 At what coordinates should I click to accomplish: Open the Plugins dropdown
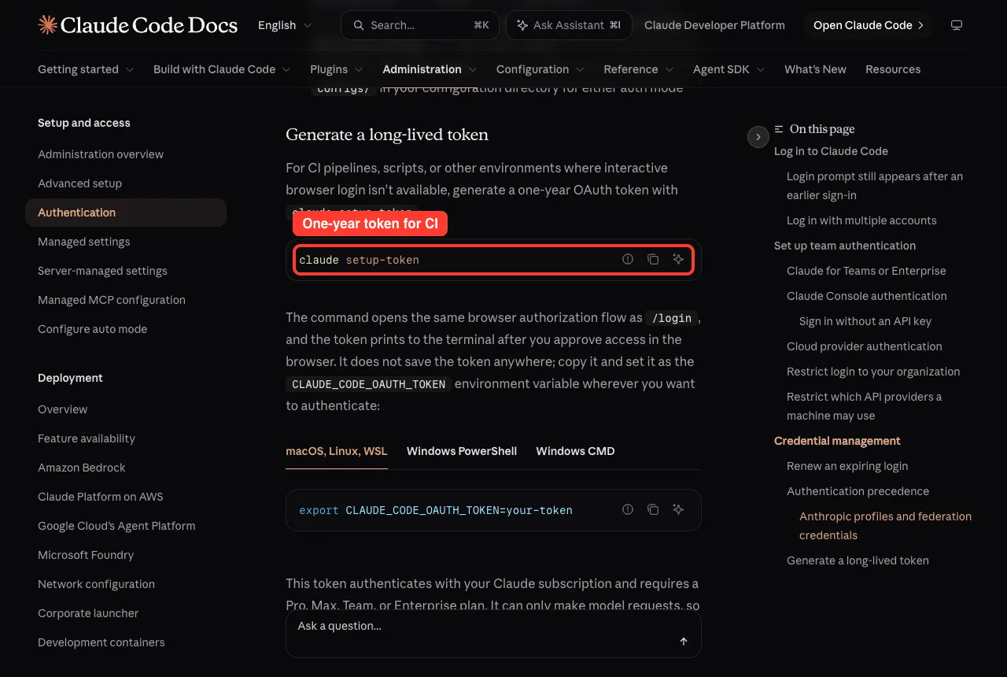[337, 69]
